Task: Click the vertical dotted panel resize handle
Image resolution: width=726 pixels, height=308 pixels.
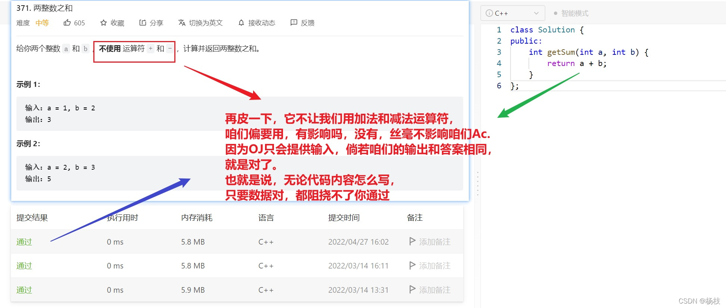Action: 477,183
